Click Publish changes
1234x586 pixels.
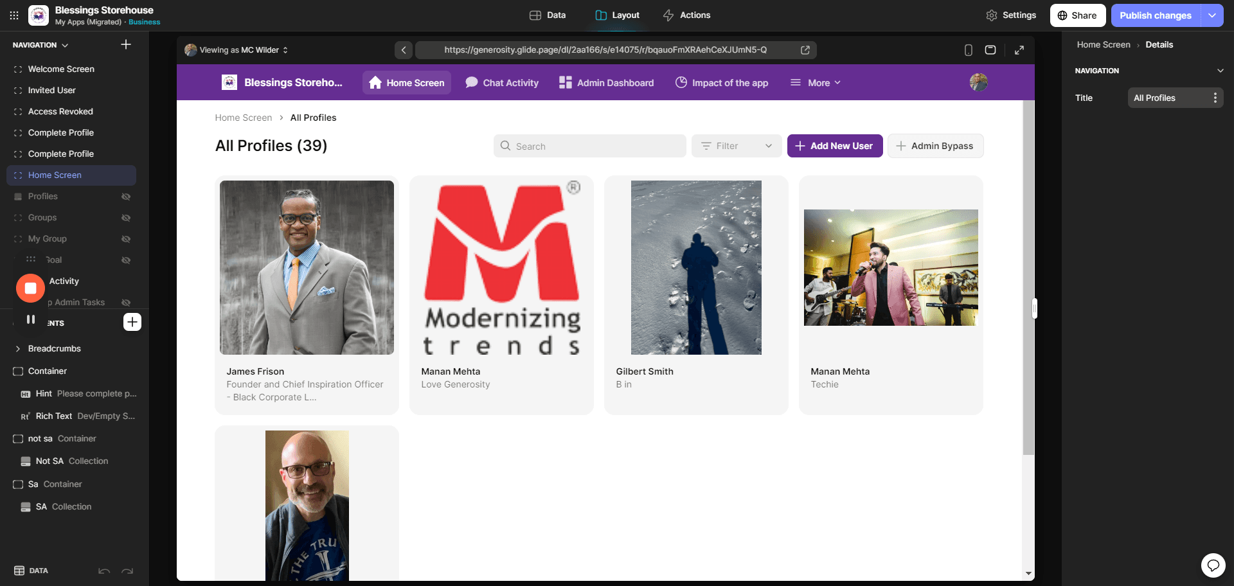[1156, 15]
